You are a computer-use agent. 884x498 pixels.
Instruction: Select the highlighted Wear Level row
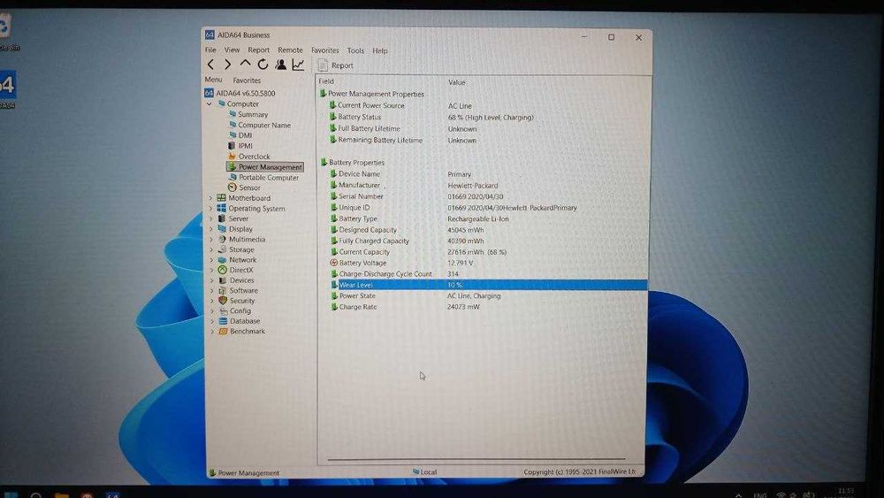click(488, 285)
